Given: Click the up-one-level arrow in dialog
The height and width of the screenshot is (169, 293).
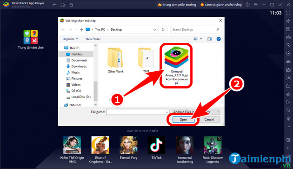Looking at the screenshot, I should (81, 30).
